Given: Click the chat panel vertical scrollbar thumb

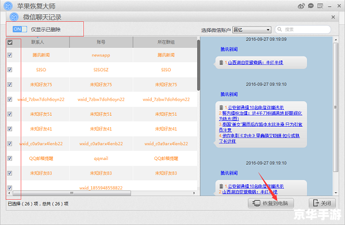Looking at the screenshot, I should point(335,107).
